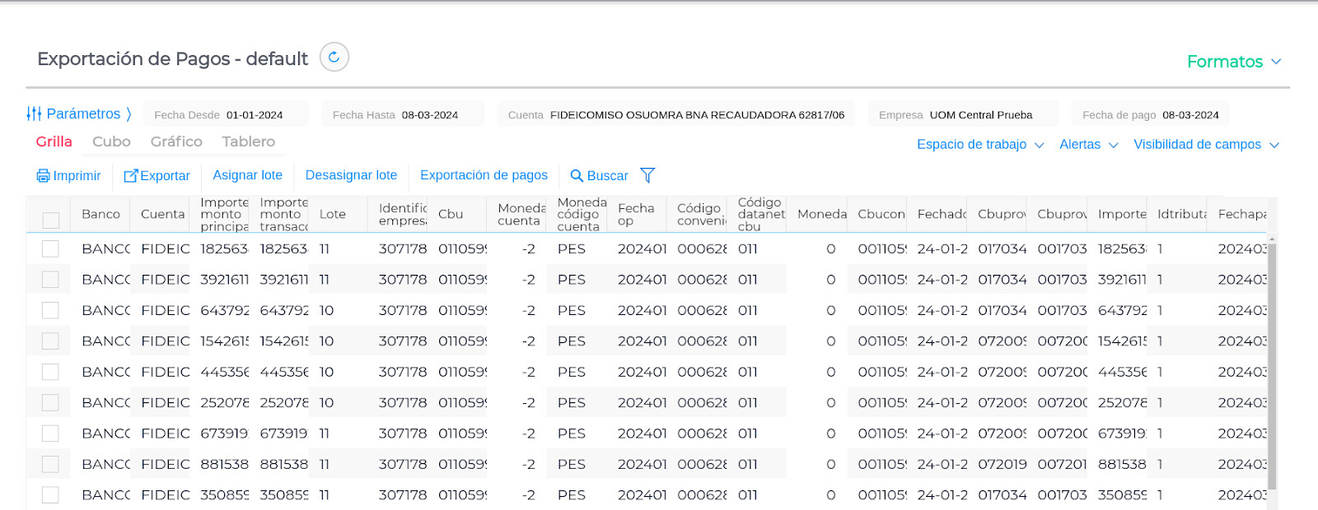Tick the select-all checkbox in grid header
Screen dimensions: 1318x510
[x=51, y=220]
